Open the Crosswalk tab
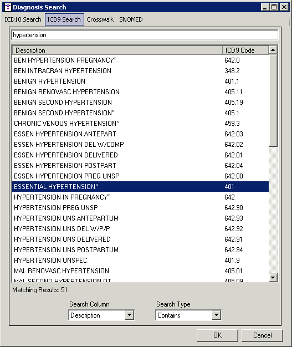The image size is (292, 347). coord(100,19)
